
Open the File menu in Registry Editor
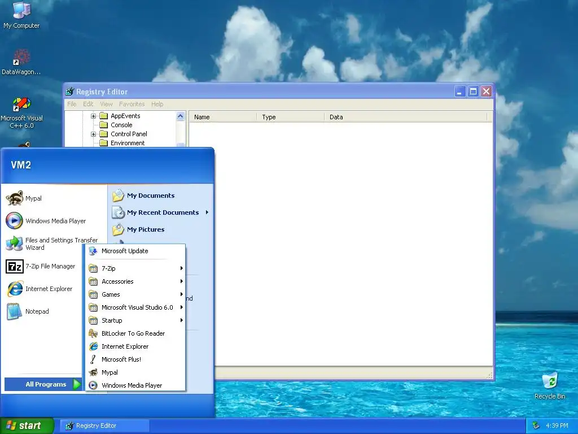pos(72,104)
